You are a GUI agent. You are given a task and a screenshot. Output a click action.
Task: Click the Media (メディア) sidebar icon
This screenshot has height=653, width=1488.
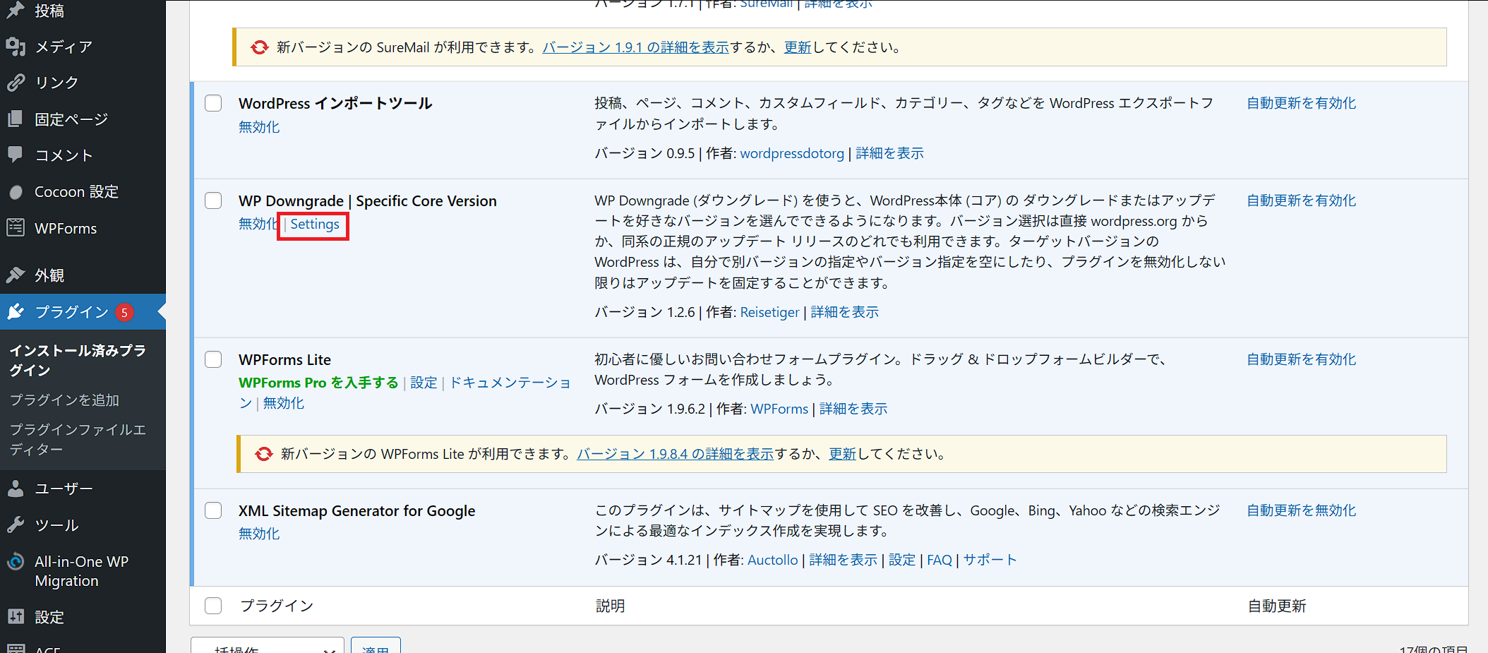(16, 47)
